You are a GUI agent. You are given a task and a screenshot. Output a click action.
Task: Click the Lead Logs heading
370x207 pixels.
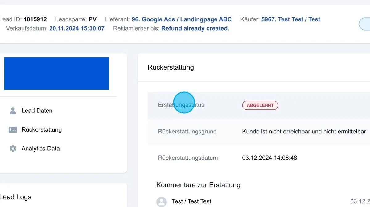[x=15, y=197]
